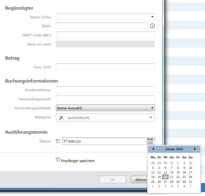Viewport: 205px width, 196px height.
Task: Pick calendar date 18
Action: pos(153,177)
